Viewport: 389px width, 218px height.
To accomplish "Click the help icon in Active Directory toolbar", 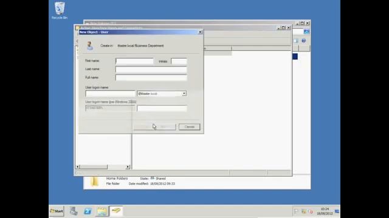I will click(x=303, y=41).
